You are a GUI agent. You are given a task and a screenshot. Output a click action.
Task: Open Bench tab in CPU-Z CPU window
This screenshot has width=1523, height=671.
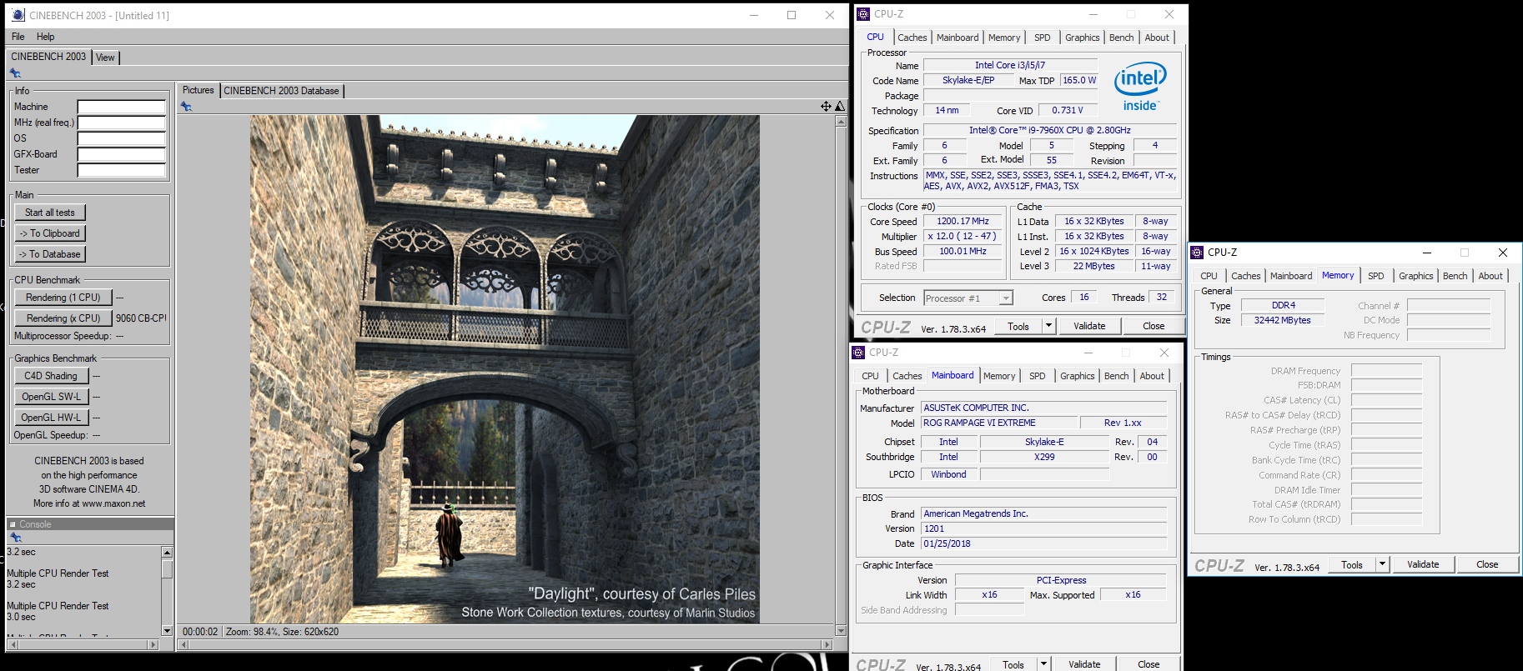coord(1121,38)
